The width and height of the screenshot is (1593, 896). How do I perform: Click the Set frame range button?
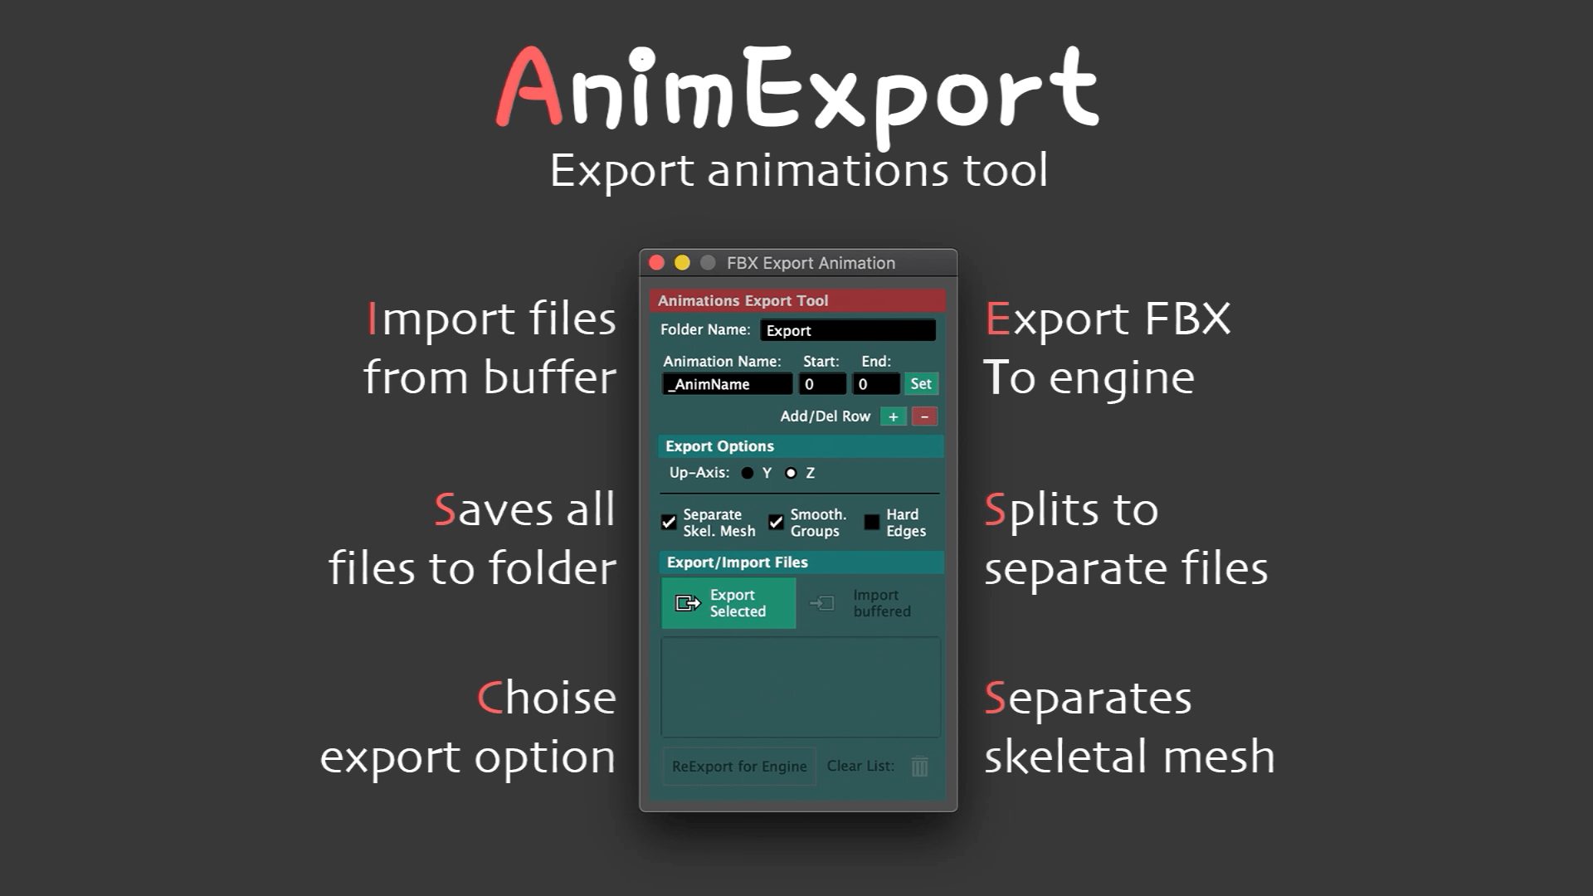coord(920,383)
